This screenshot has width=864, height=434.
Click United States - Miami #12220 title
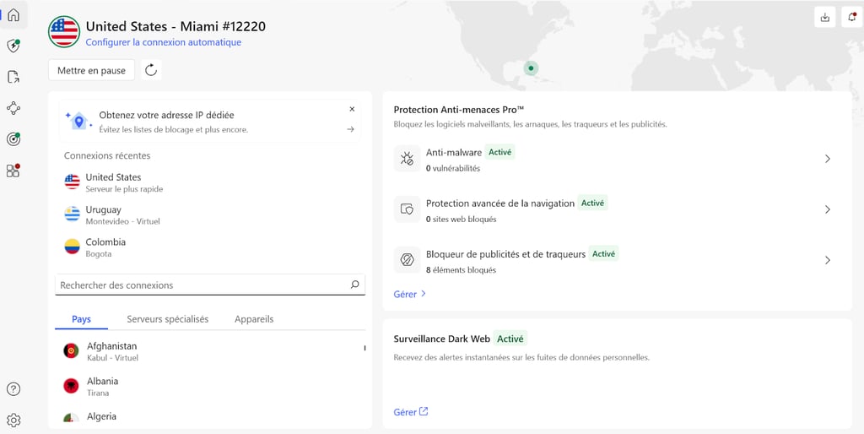point(175,26)
